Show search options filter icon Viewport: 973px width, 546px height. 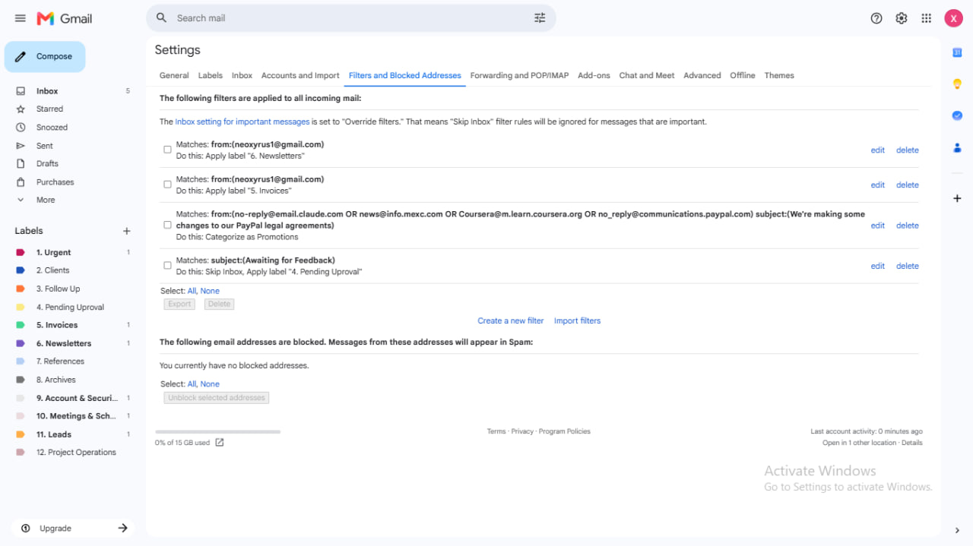click(540, 17)
